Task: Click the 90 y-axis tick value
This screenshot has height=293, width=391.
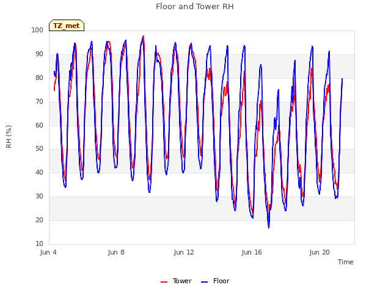Action: click(x=39, y=54)
